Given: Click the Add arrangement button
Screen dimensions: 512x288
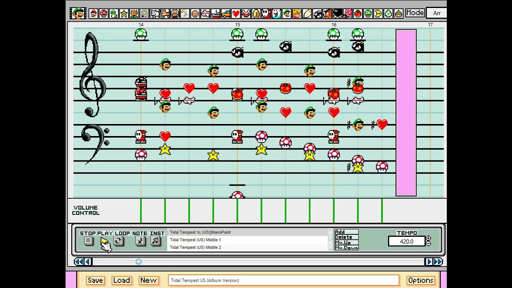Looking at the screenshot, I should coord(346,232).
